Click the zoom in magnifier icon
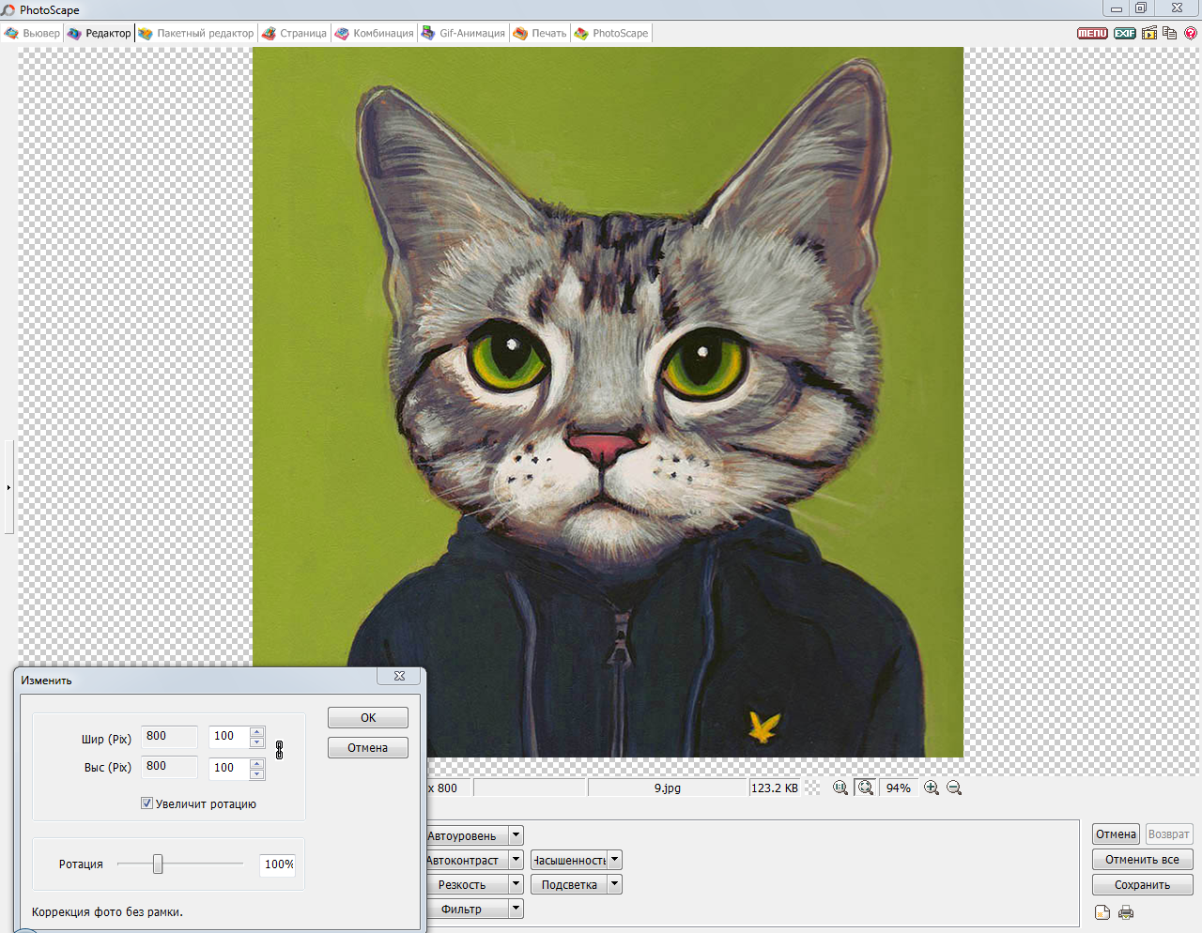1202x933 pixels. point(932,788)
